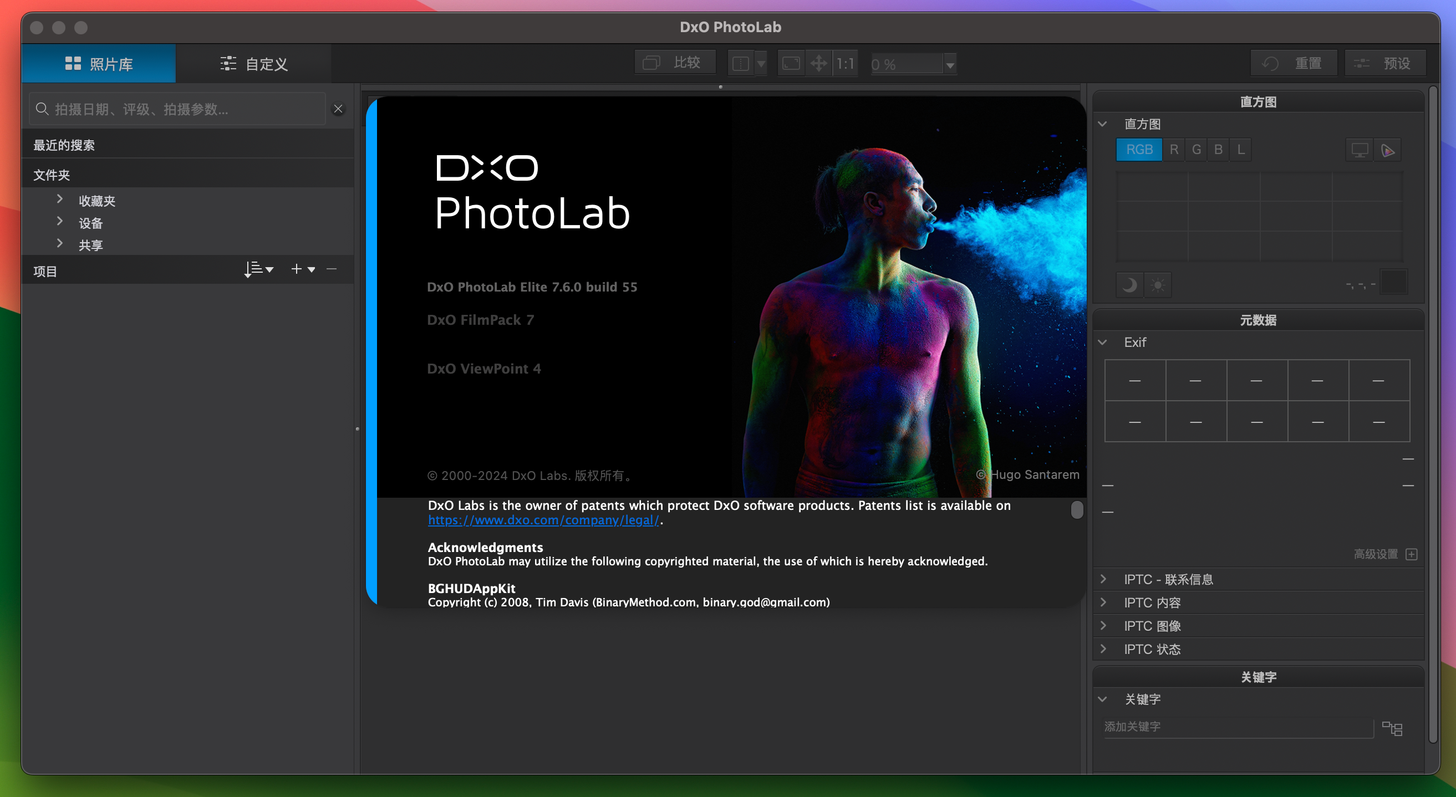Open the zoom percentage dropdown arrow
Image resolution: width=1456 pixels, height=797 pixels.
pyautogui.click(x=950, y=64)
